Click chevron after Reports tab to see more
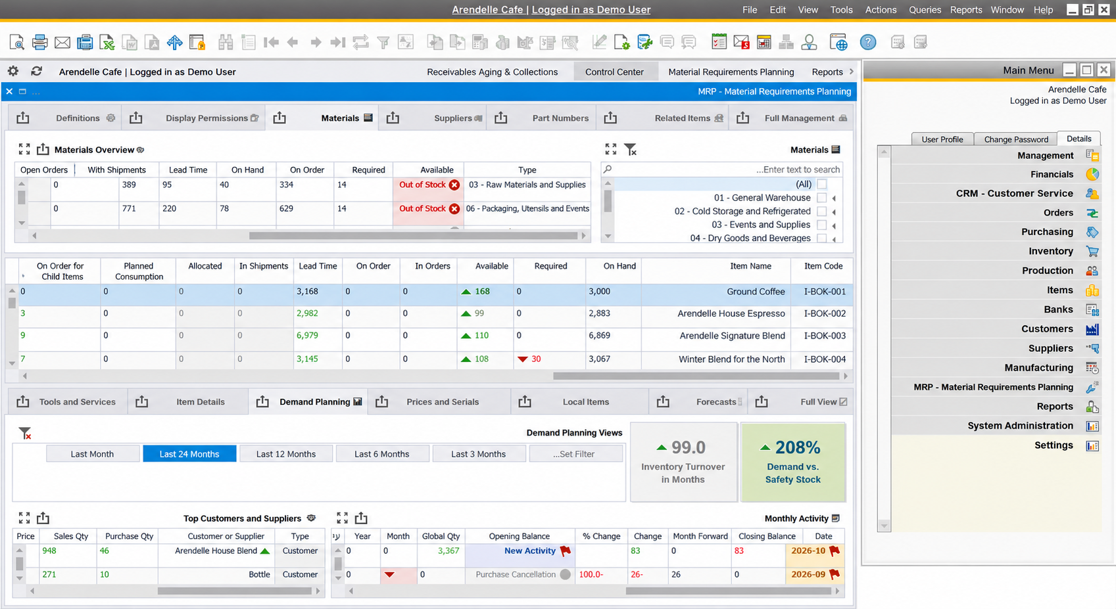This screenshot has height=609, width=1116. pyautogui.click(x=852, y=72)
